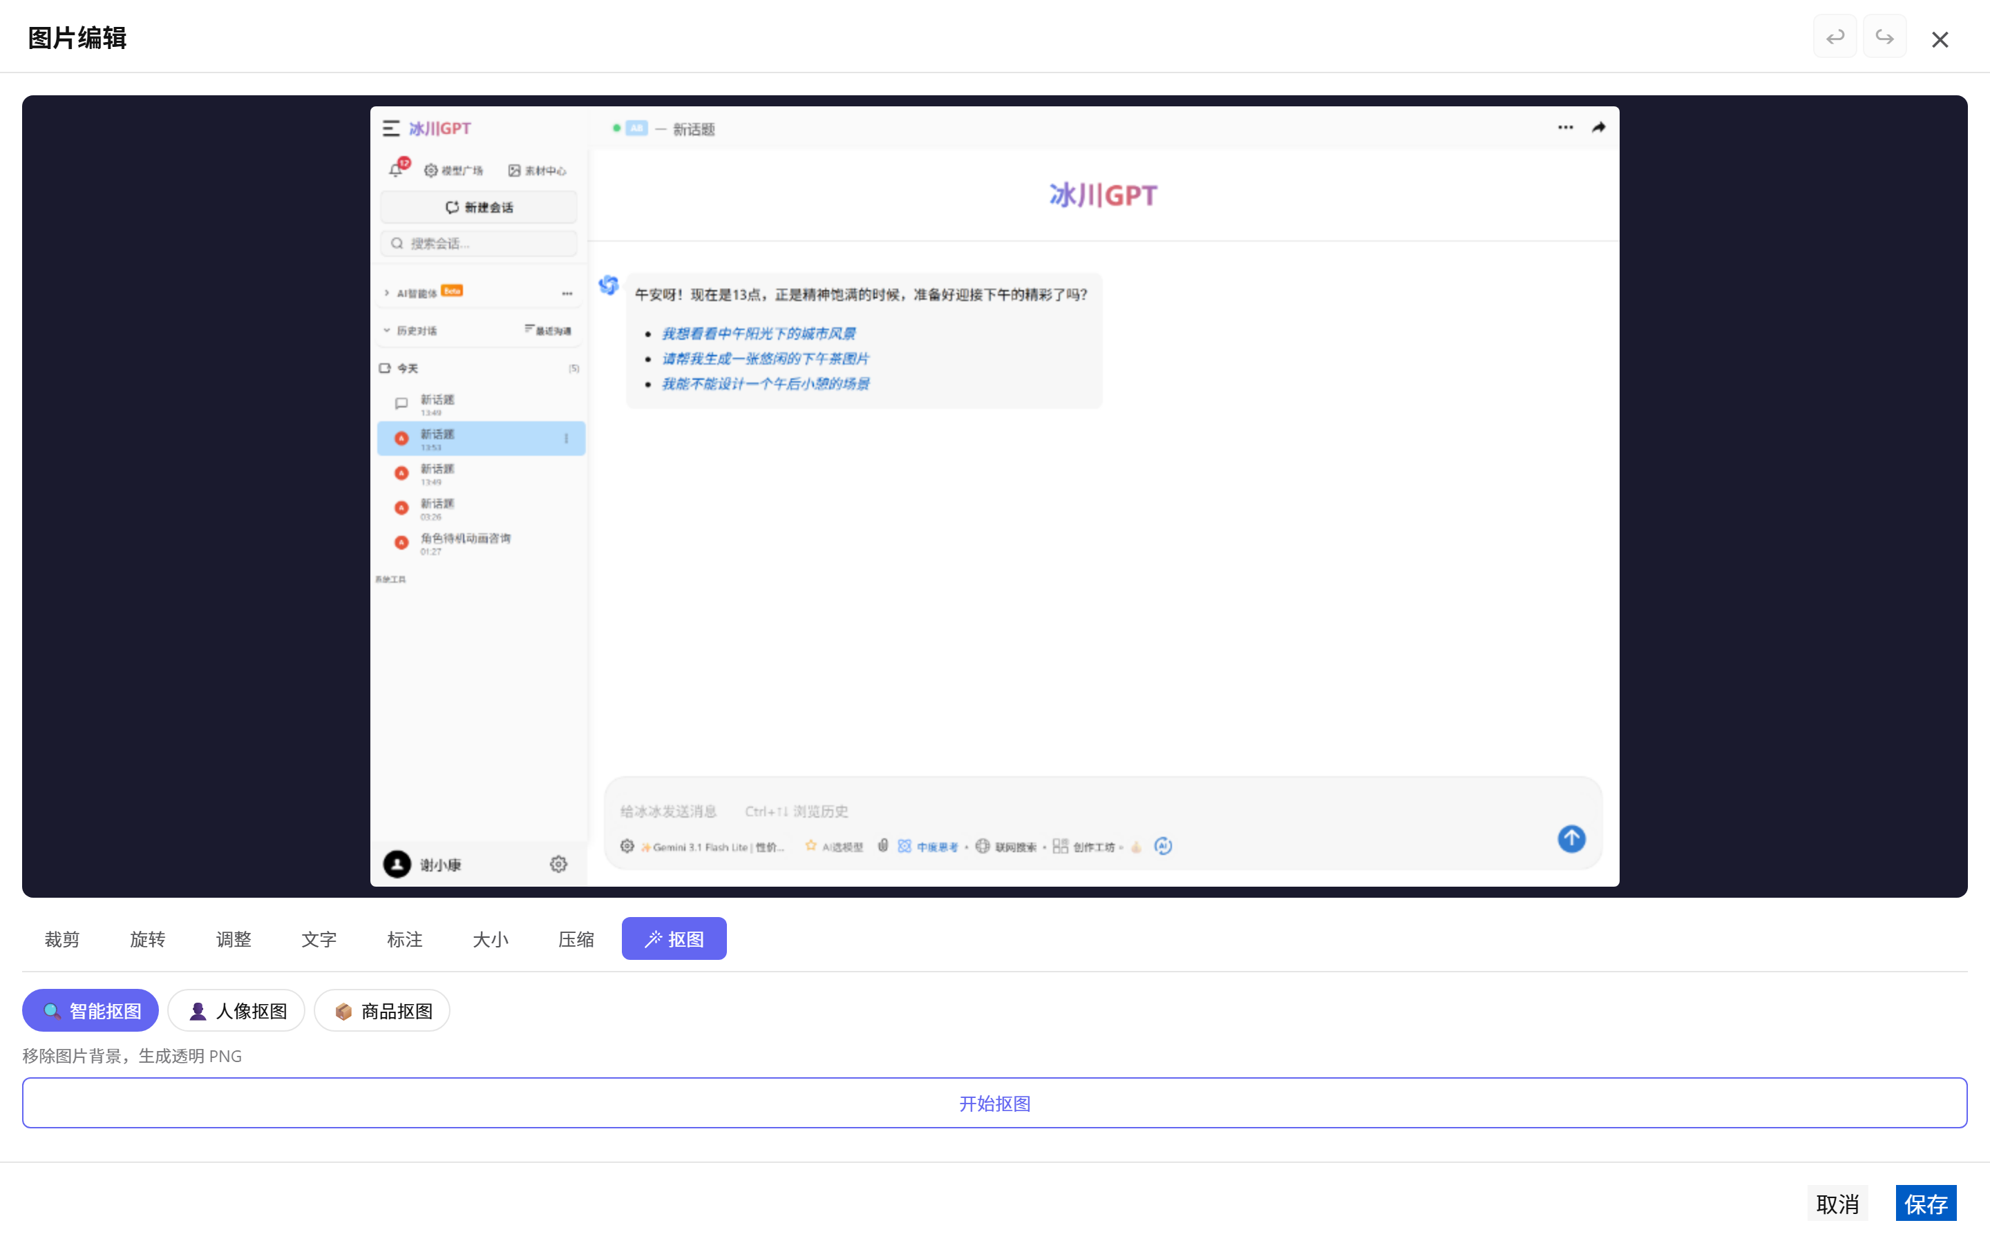The width and height of the screenshot is (1990, 1243).
Task: Click the hamburger menu icon beside 冰川GPT logo
Action: click(x=392, y=128)
